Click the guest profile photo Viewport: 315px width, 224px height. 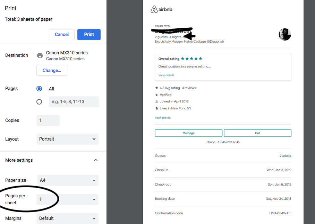[x=284, y=34]
